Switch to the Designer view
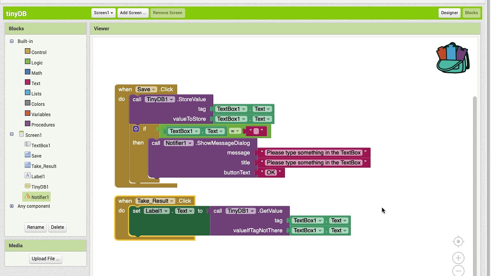Image resolution: width=491 pixels, height=276 pixels. [x=450, y=13]
